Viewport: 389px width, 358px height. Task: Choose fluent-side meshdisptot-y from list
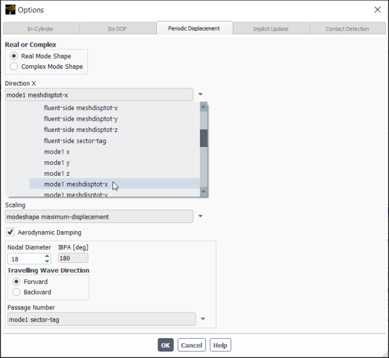click(81, 119)
